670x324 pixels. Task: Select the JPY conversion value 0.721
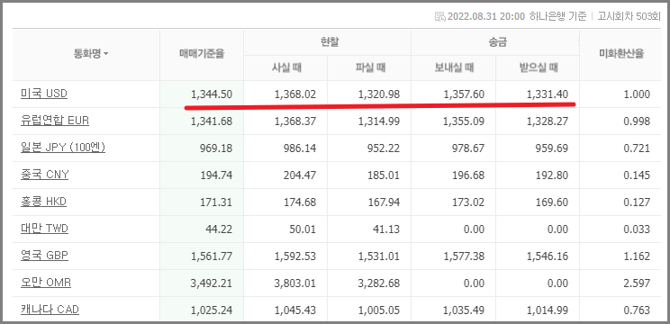[x=637, y=148]
